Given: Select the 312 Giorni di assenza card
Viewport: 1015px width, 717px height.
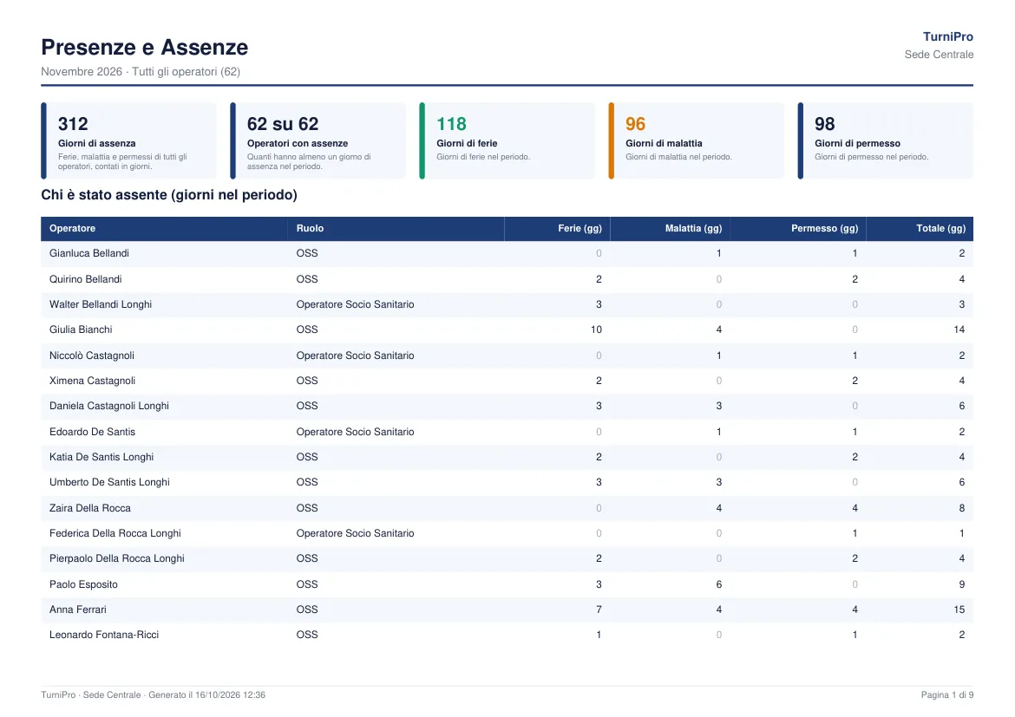Looking at the screenshot, I should 128,140.
